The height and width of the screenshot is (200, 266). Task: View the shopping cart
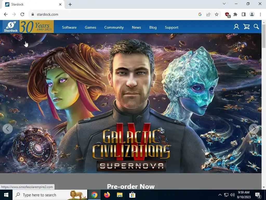coord(246,27)
